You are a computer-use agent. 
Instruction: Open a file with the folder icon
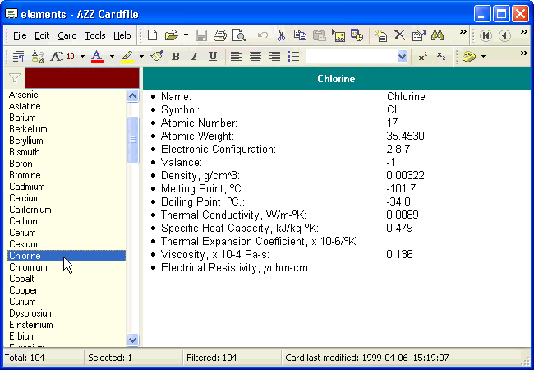(172, 35)
